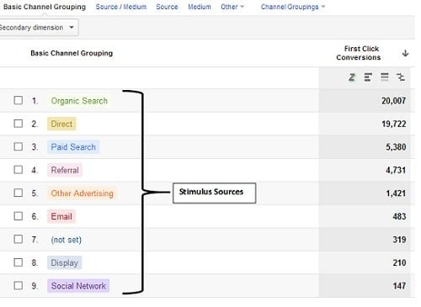Open the Channel Groupings dropdown

(293, 7)
